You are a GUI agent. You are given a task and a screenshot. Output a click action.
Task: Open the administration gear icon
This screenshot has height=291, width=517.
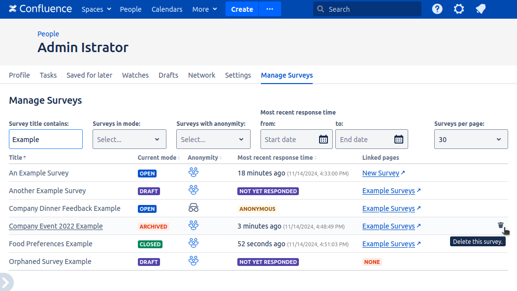[x=459, y=9]
